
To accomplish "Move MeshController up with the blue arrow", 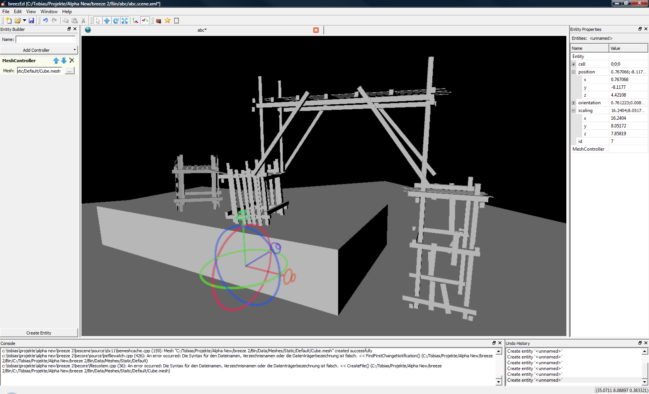I will click(x=56, y=61).
